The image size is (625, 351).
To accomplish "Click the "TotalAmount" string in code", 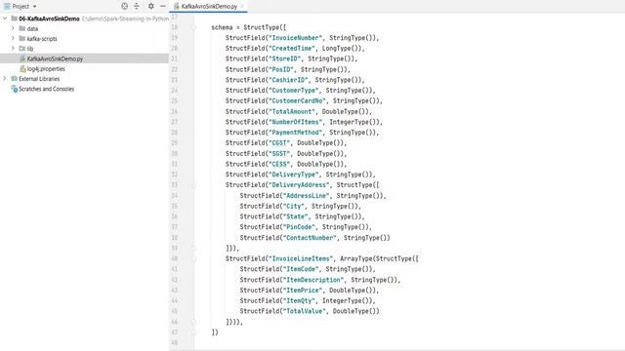I will tap(292, 111).
